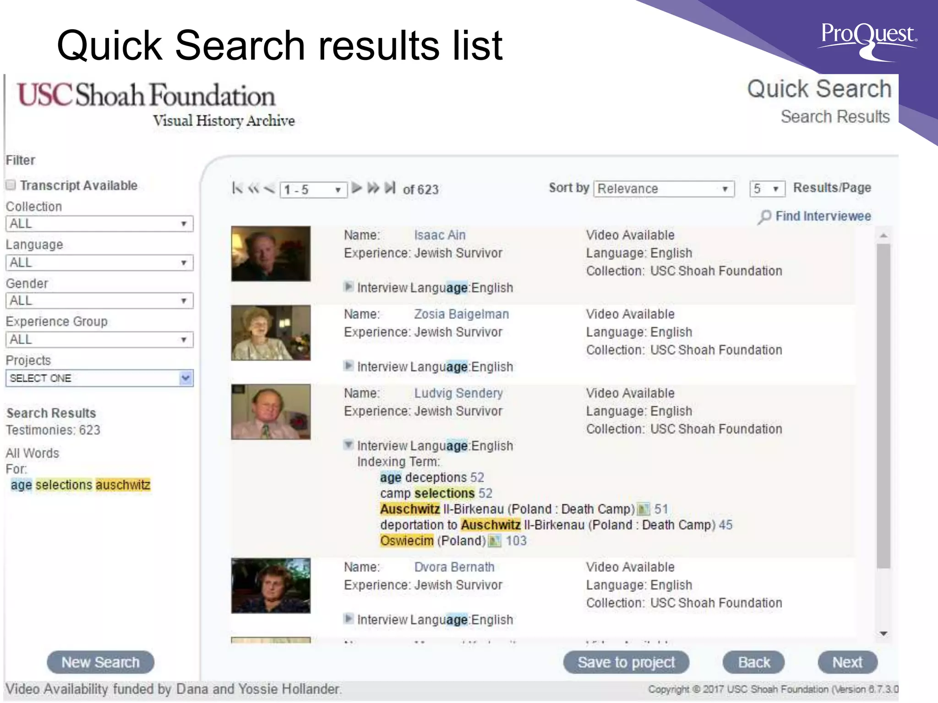Click the scrollbar up arrow
938x703 pixels.
(x=883, y=235)
